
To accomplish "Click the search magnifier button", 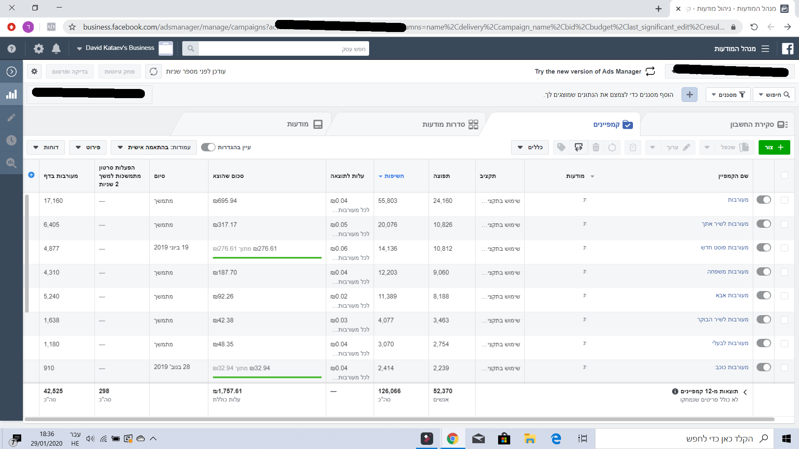I will pos(191,48).
